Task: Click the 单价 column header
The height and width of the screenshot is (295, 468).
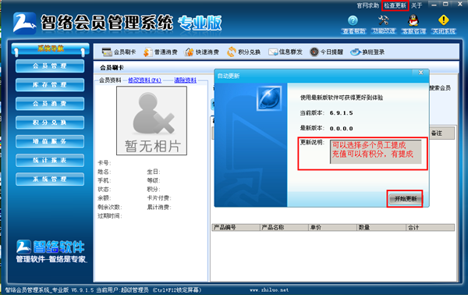Action: (x=332, y=228)
